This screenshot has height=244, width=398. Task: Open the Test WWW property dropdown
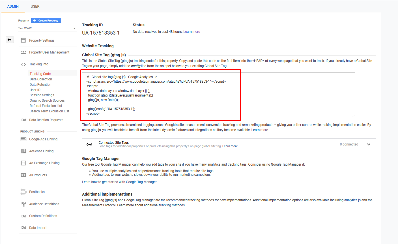point(47,28)
